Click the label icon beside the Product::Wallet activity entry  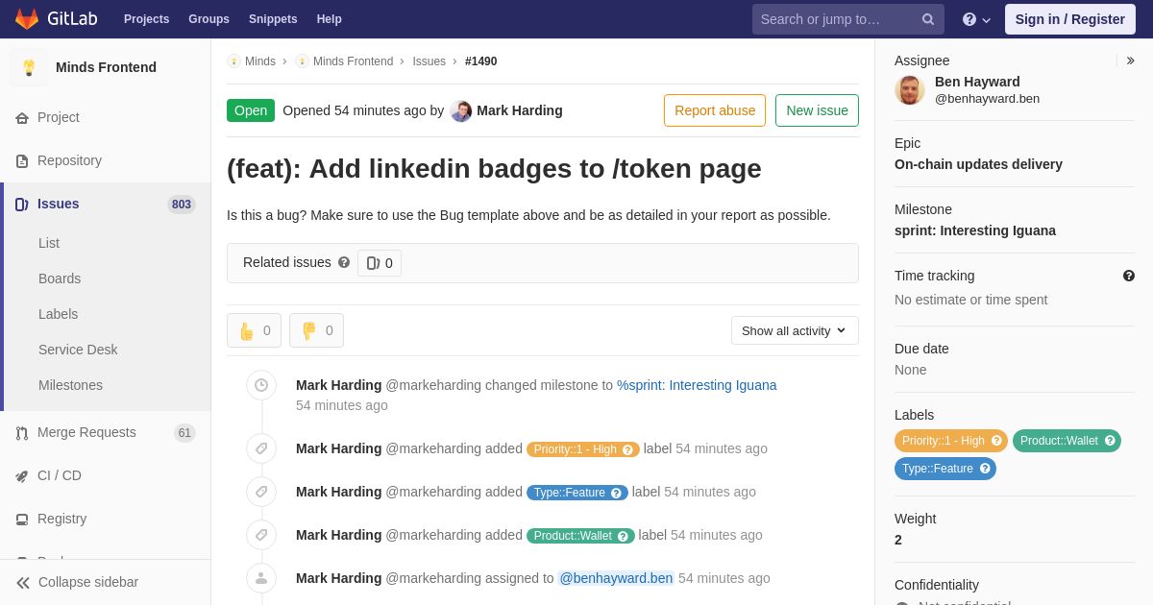pyautogui.click(x=261, y=535)
